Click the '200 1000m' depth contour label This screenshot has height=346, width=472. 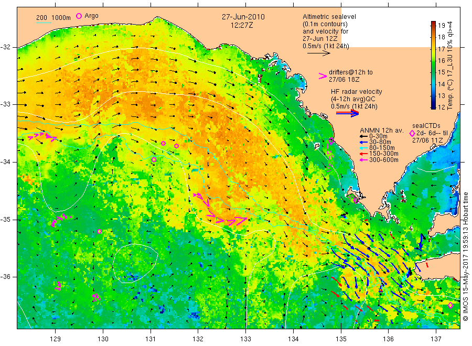click(x=53, y=17)
